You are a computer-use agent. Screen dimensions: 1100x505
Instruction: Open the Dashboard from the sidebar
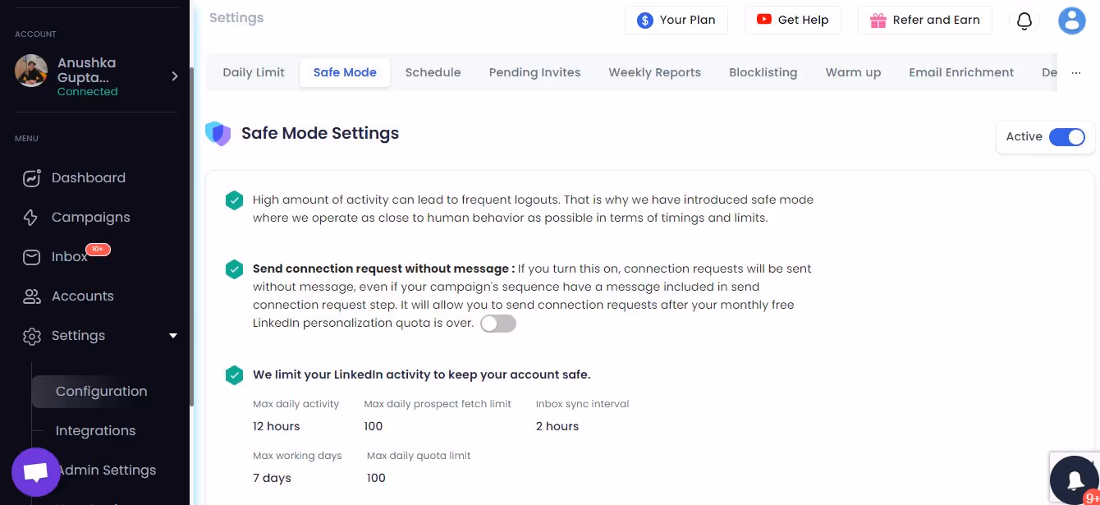88,177
